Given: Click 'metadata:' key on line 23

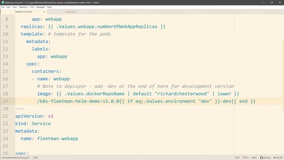Looking at the screenshot, I should coord(28,131).
